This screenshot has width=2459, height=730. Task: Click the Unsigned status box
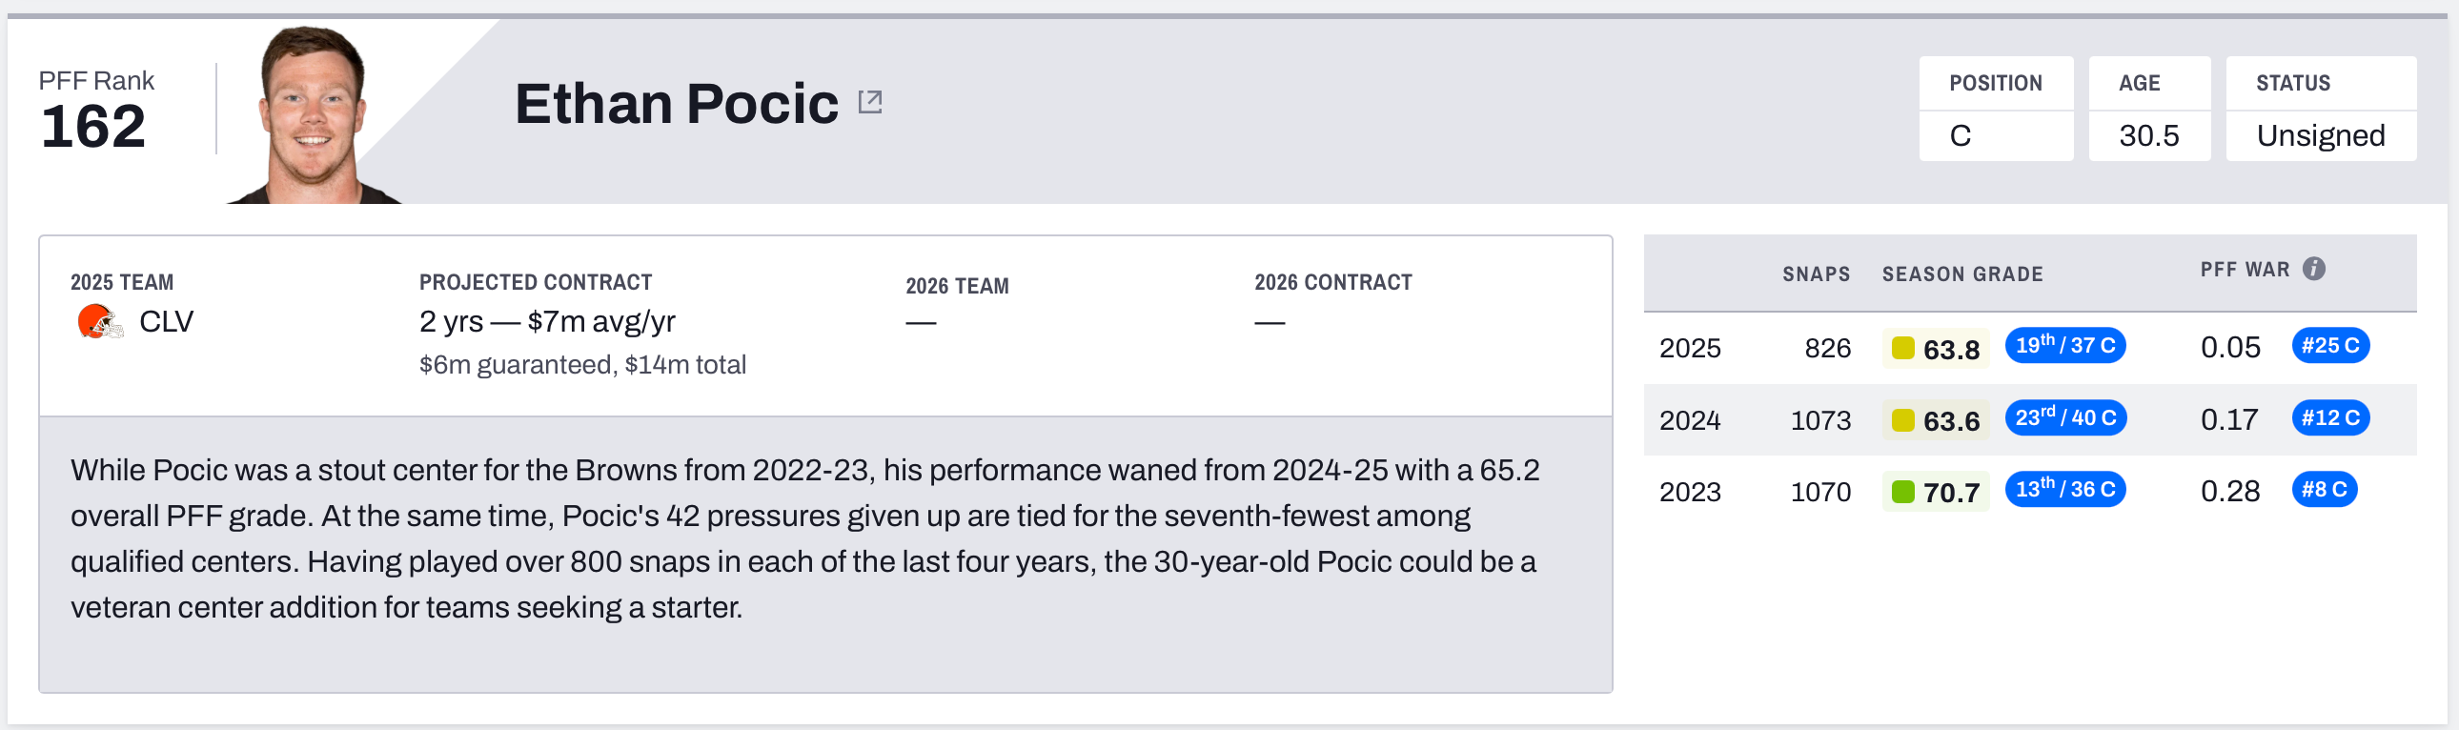pyautogui.click(x=2320, y=135)
